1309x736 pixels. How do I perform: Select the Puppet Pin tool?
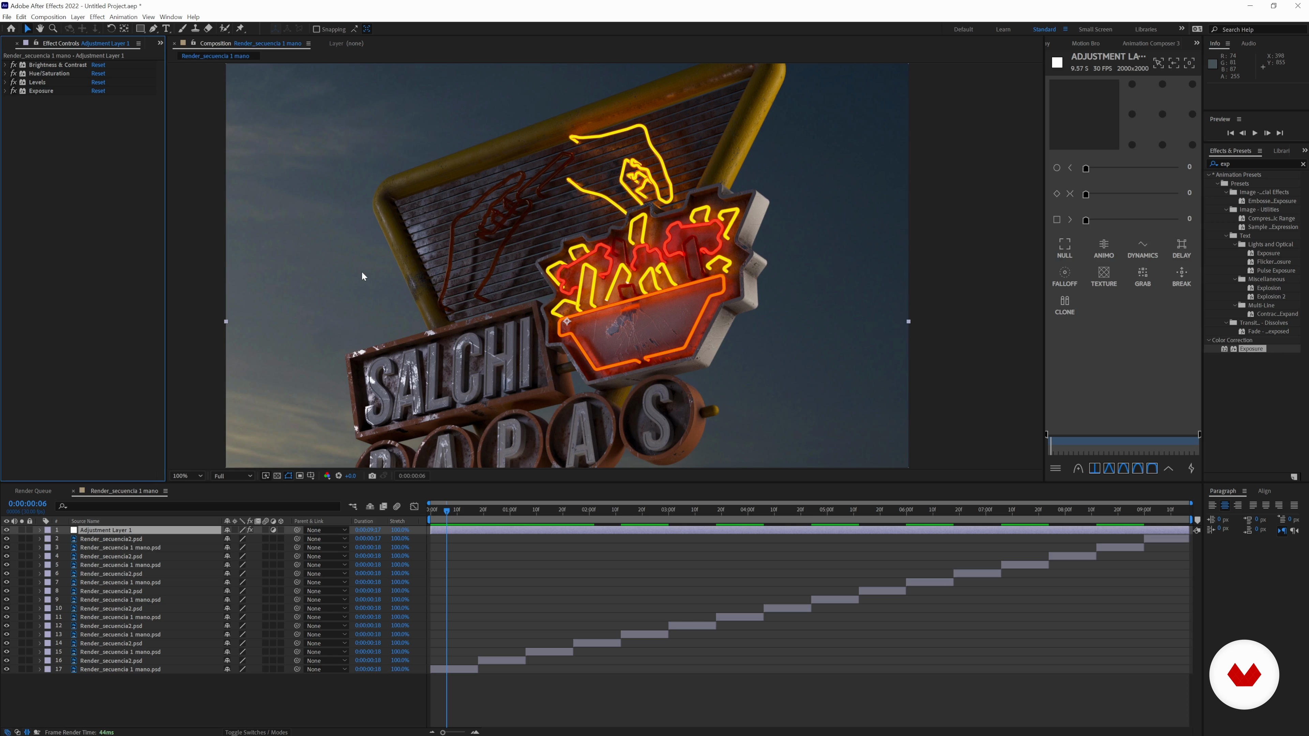[x=241, y=29]
